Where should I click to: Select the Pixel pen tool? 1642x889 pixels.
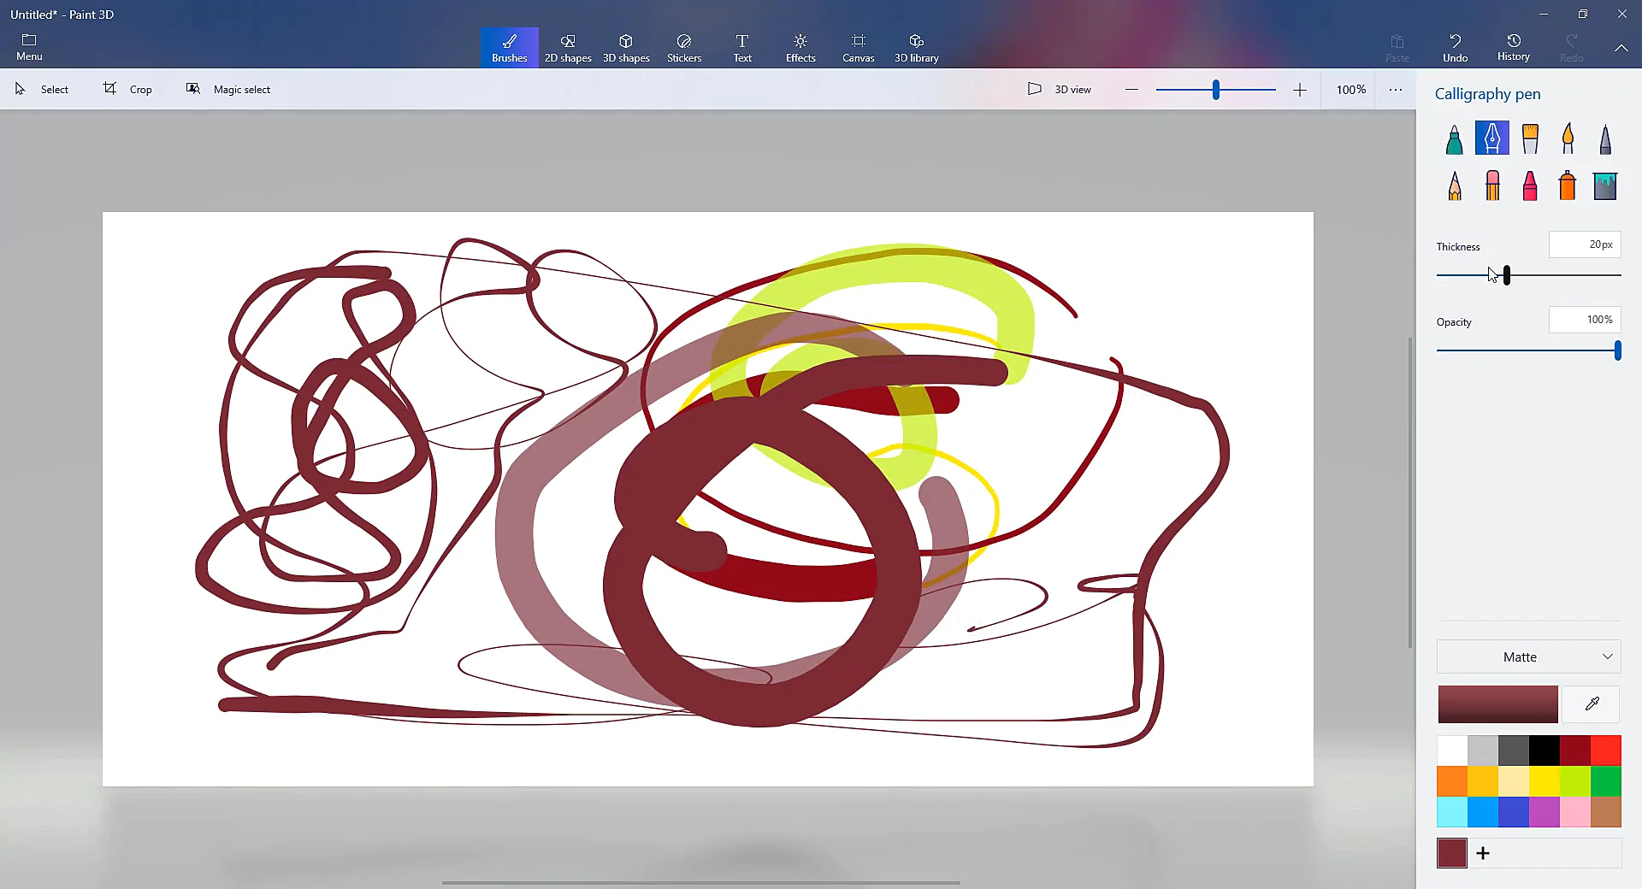click(1605, 138)
